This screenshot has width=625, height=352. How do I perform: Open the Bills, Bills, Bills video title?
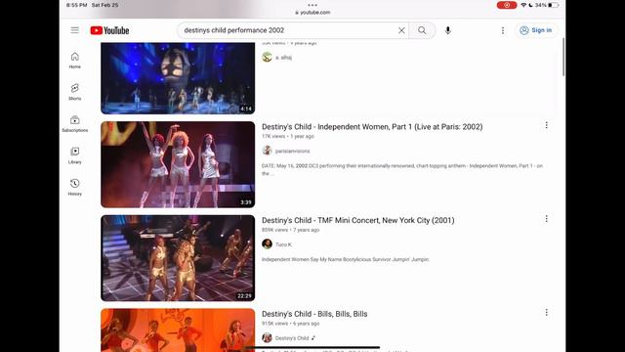click(x=314, y=314)
